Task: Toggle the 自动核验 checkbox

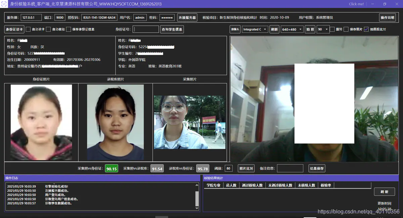Action: [48, 29]
